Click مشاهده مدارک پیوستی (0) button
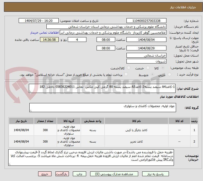Screen dimensions: 203x181 pos(114,174)
